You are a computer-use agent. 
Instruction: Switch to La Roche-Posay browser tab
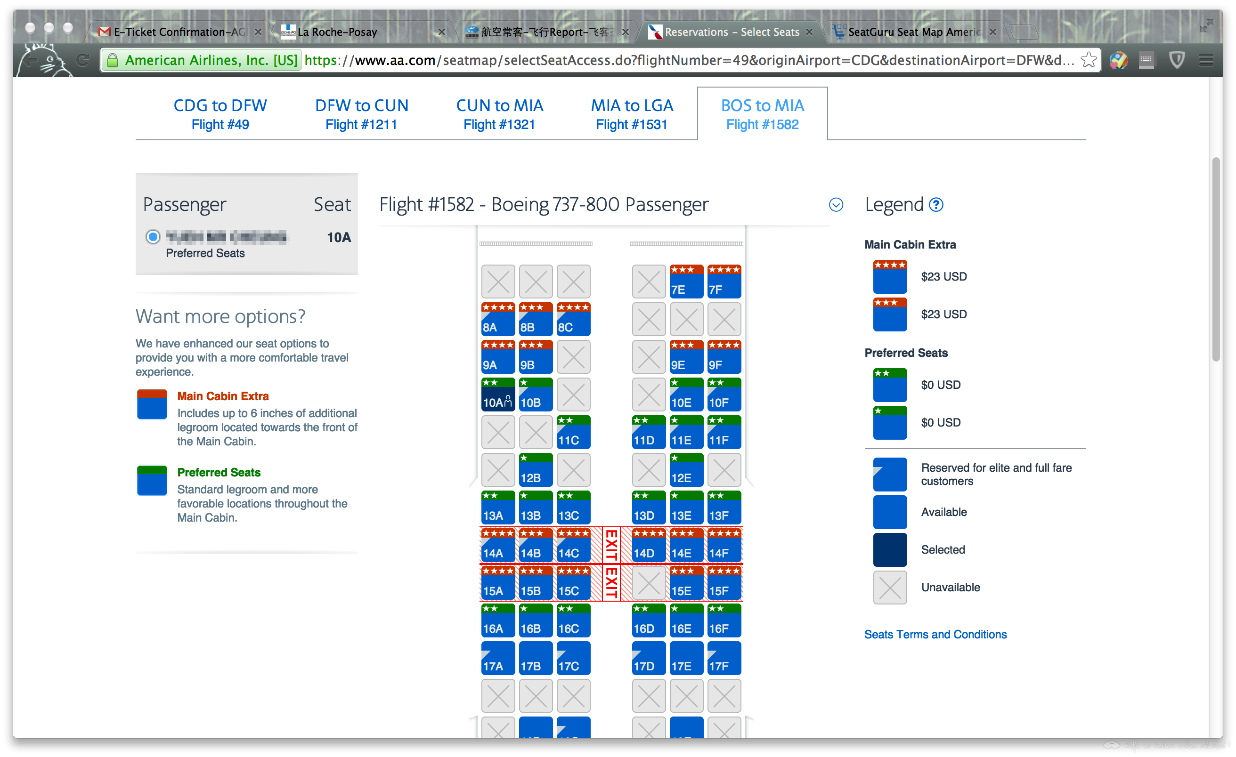point(362,32)
